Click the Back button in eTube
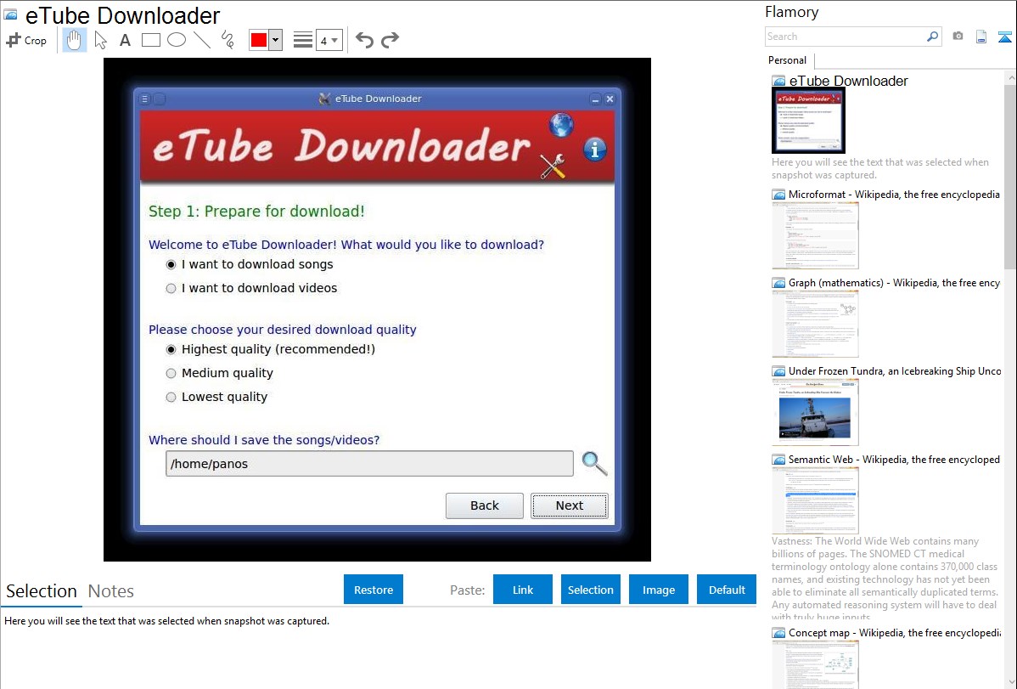The image size is (1017, 689). tap(485, 505)
